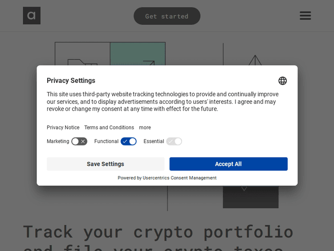Click the tracking technologies description paragraph

tap(163, 102)
